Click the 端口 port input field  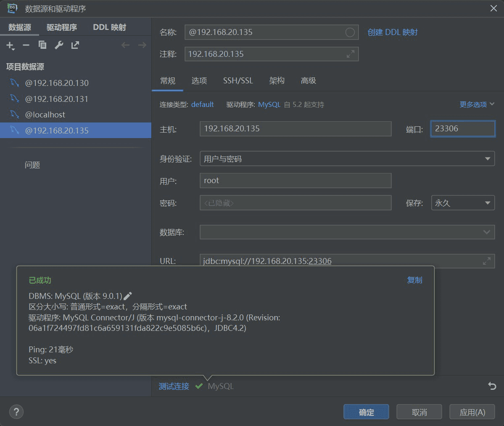click(x=463, y=129)
